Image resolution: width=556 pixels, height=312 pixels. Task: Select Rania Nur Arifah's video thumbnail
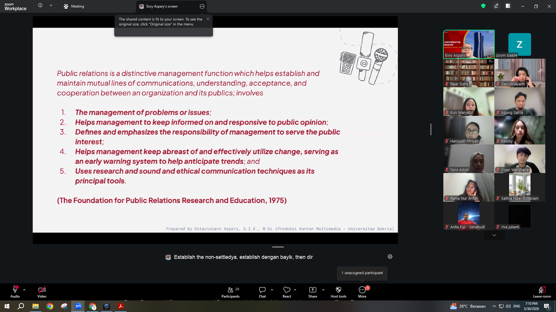coord(469,187)
